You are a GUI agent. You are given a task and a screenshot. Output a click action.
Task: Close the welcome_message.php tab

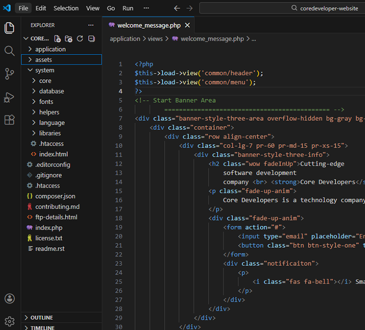[x=187, y=25]
